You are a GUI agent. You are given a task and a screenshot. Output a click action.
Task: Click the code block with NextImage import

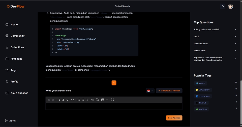point(94,41)
